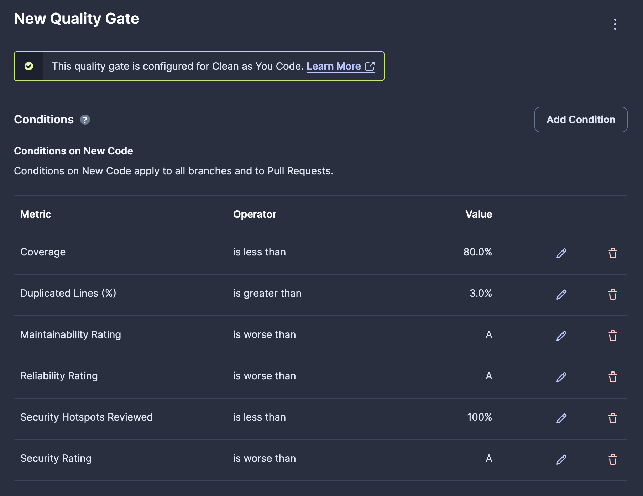Click the Add Condition button
This screenshot has width=643, height=496.
click(x=581, y=120)
